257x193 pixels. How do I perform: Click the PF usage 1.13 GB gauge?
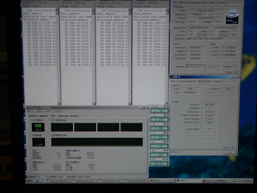click(39, 142)
